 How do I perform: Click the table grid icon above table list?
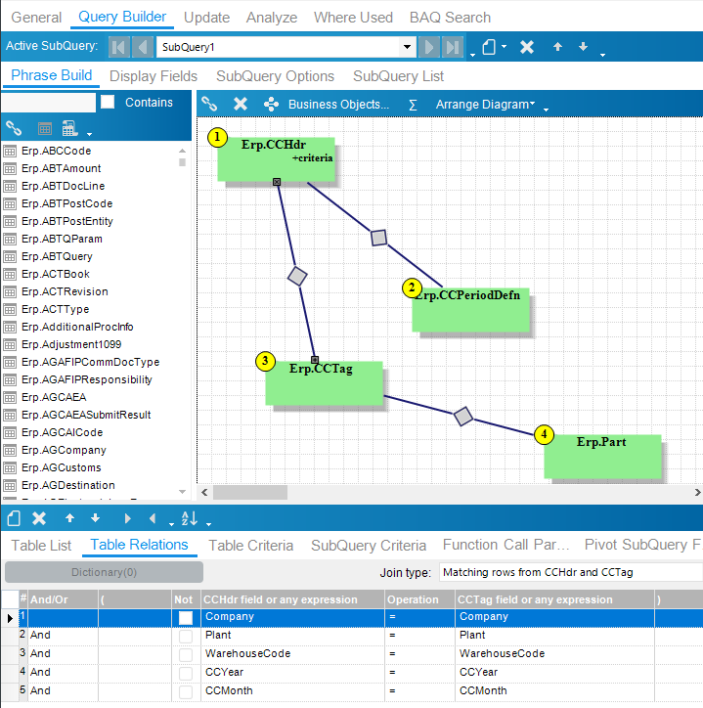tap(44, 129)
